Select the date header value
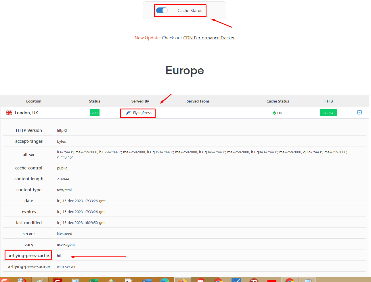 click(81, 201)
